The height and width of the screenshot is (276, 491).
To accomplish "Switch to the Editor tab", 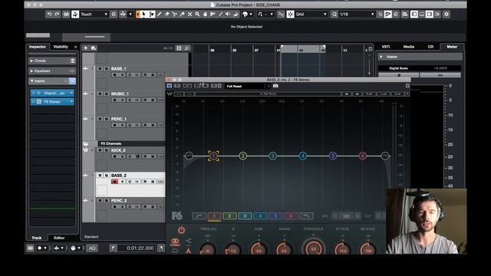I will 59,238.
